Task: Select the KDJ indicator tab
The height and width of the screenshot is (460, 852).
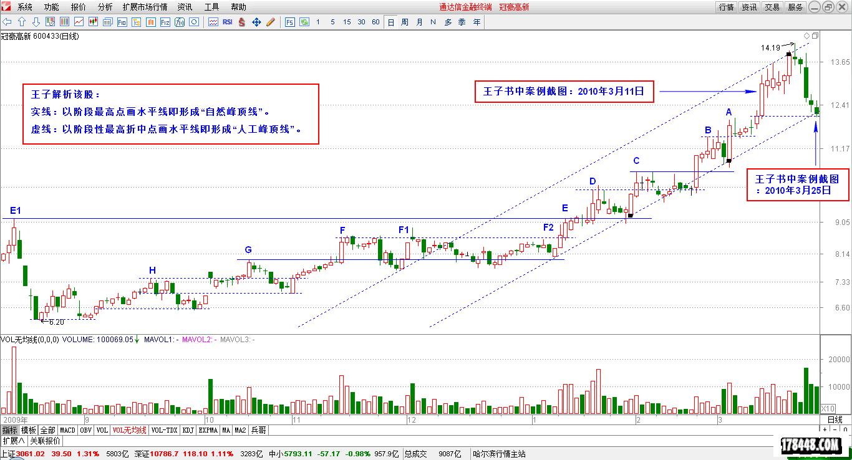Action: pyautogui.click(x=188, y=430)
